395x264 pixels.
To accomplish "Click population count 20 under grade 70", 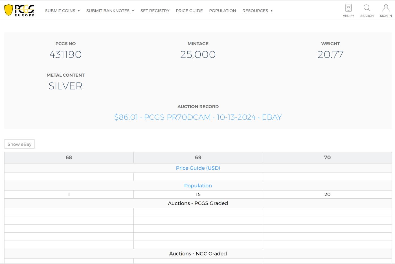I will click(327, 194).
